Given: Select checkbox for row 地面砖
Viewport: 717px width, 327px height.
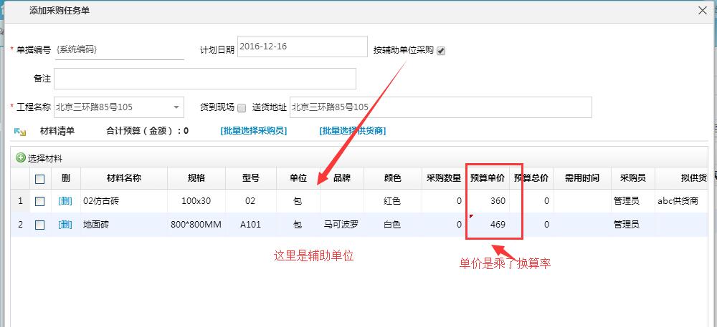Looking at the screenshot, I should coord(40,225).
